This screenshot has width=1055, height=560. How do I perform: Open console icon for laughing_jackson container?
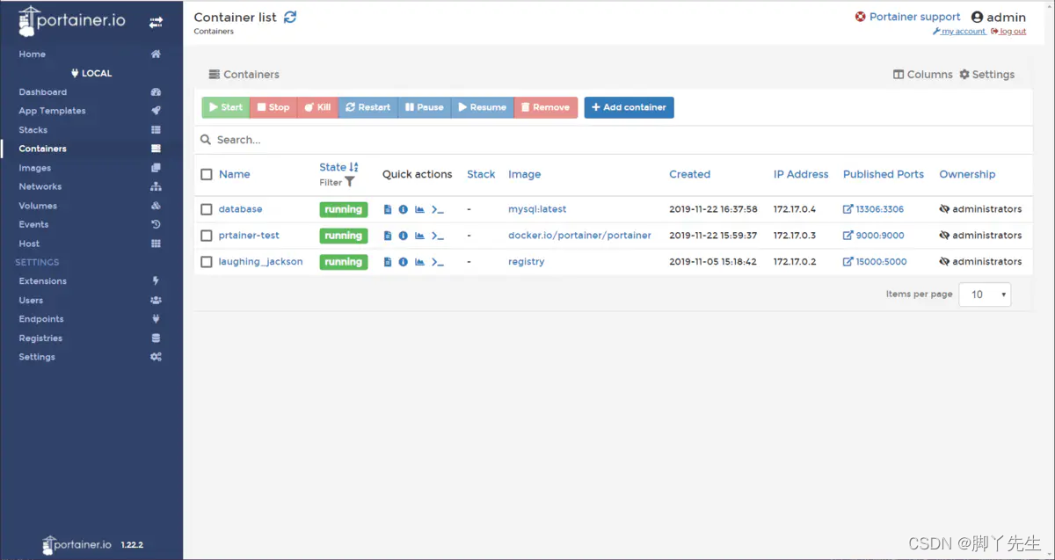[x=438, y=262]
